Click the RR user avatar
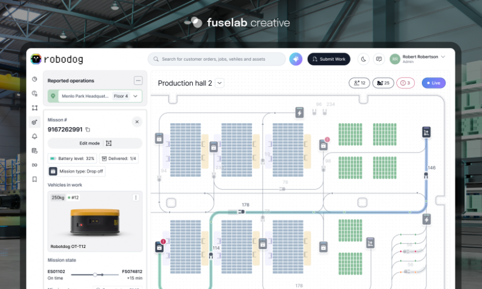 (395, 59)
